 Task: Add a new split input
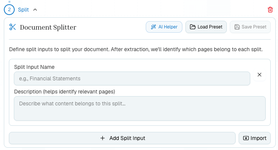(122, 138)
